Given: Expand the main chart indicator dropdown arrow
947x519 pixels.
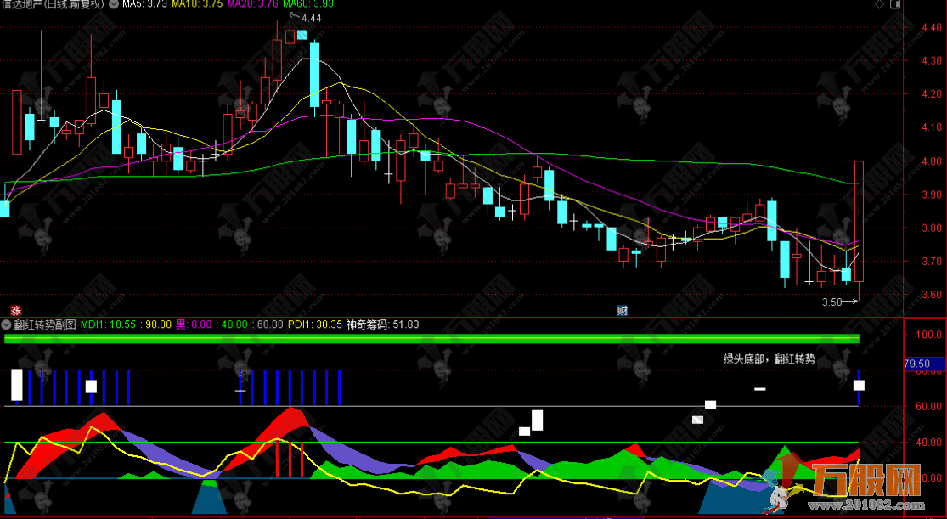Looking at the screenshot, I should (x=114, y=4).
